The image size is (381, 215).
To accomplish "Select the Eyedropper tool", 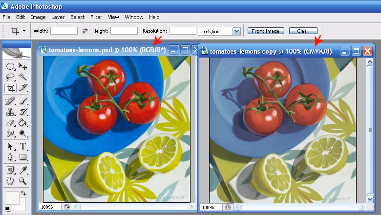I will pos(22,169).
